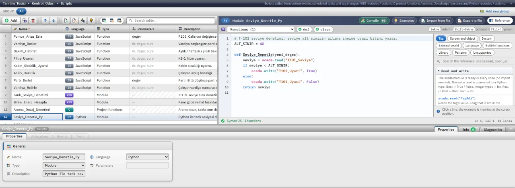The height and width of the screenshot is (188, 515).
Task: Click the hammer-and-copy icon in table toolbar
Action: point(82,20)
